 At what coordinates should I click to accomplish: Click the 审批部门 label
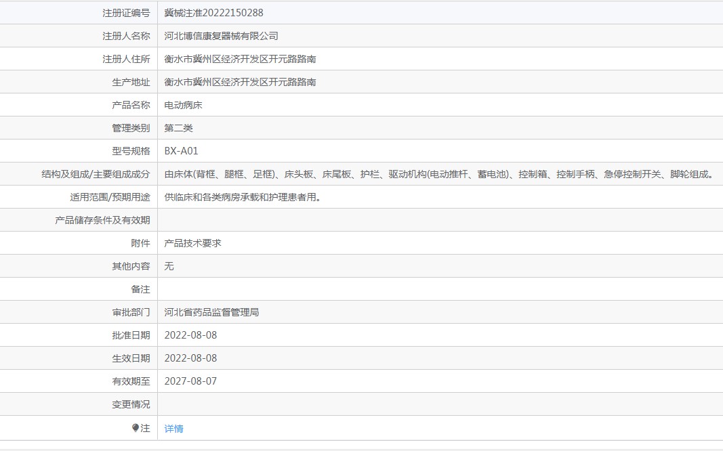[131, 312]
